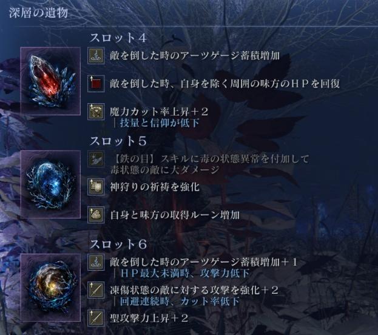Image resolution: width=378 pixels, height=335 pixels.
Task: Click the holy attack power sword icon
Action: (96, 318)
